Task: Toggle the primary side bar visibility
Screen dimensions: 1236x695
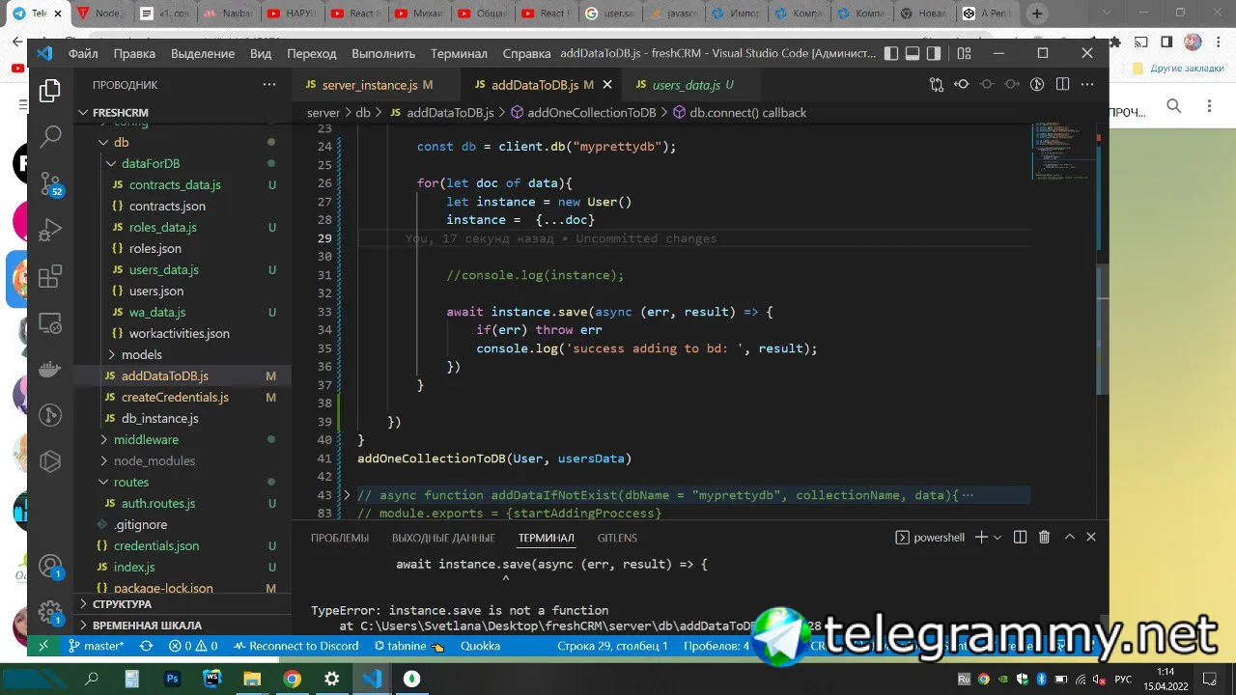Action: point(890,54)
